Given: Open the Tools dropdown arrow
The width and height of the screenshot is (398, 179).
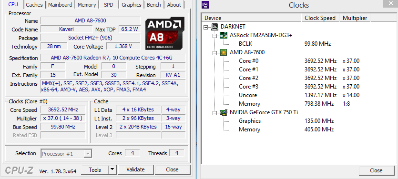Looking at the screenshot, I should click(112, 169).
